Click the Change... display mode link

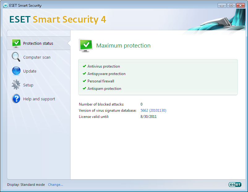[55, 185]
